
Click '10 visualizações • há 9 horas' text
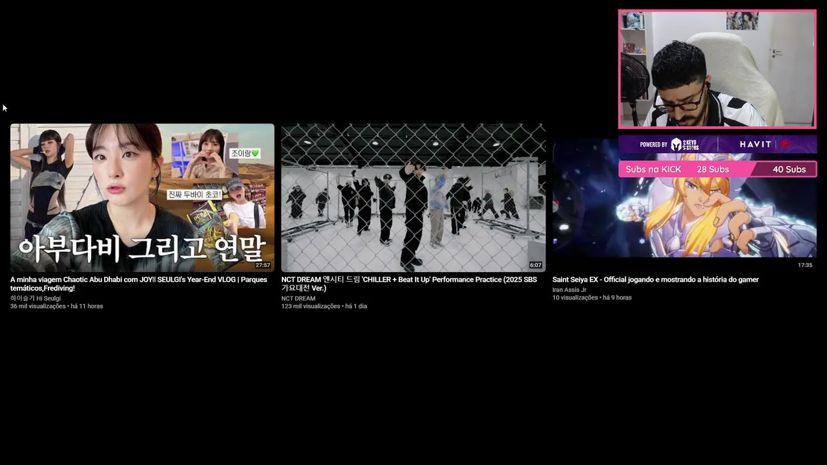[592, 298]
